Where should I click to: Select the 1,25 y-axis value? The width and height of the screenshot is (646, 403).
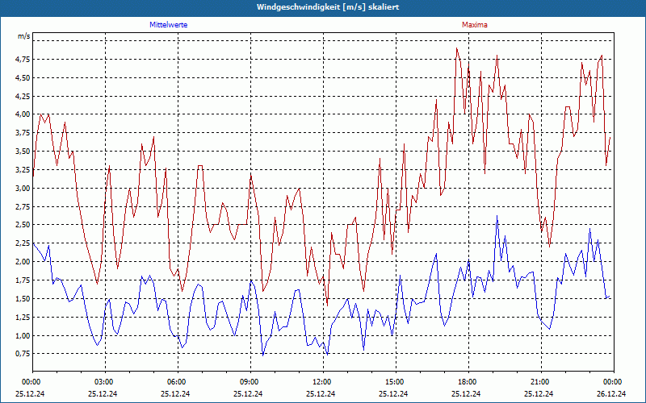[23, 317]
